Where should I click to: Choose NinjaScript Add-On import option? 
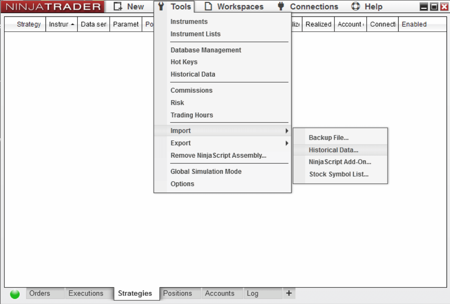pyautogui.click(x=340, y=162)
